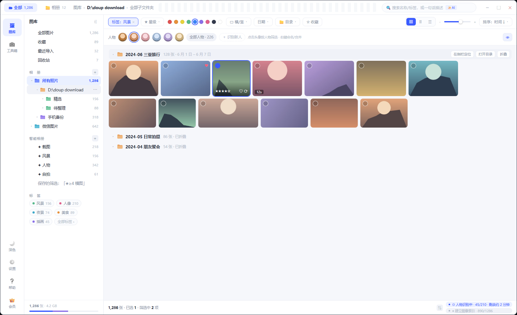Filter by the red color swatch
This screenshot has height=315, width=517.
tap(170, 22)
